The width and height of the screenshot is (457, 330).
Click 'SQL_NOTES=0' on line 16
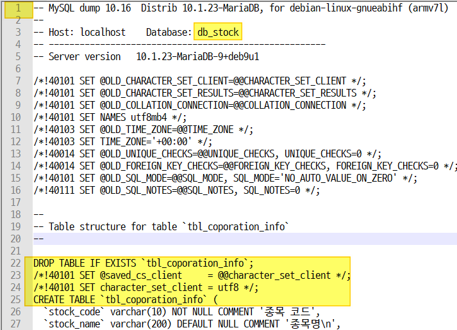272,191
